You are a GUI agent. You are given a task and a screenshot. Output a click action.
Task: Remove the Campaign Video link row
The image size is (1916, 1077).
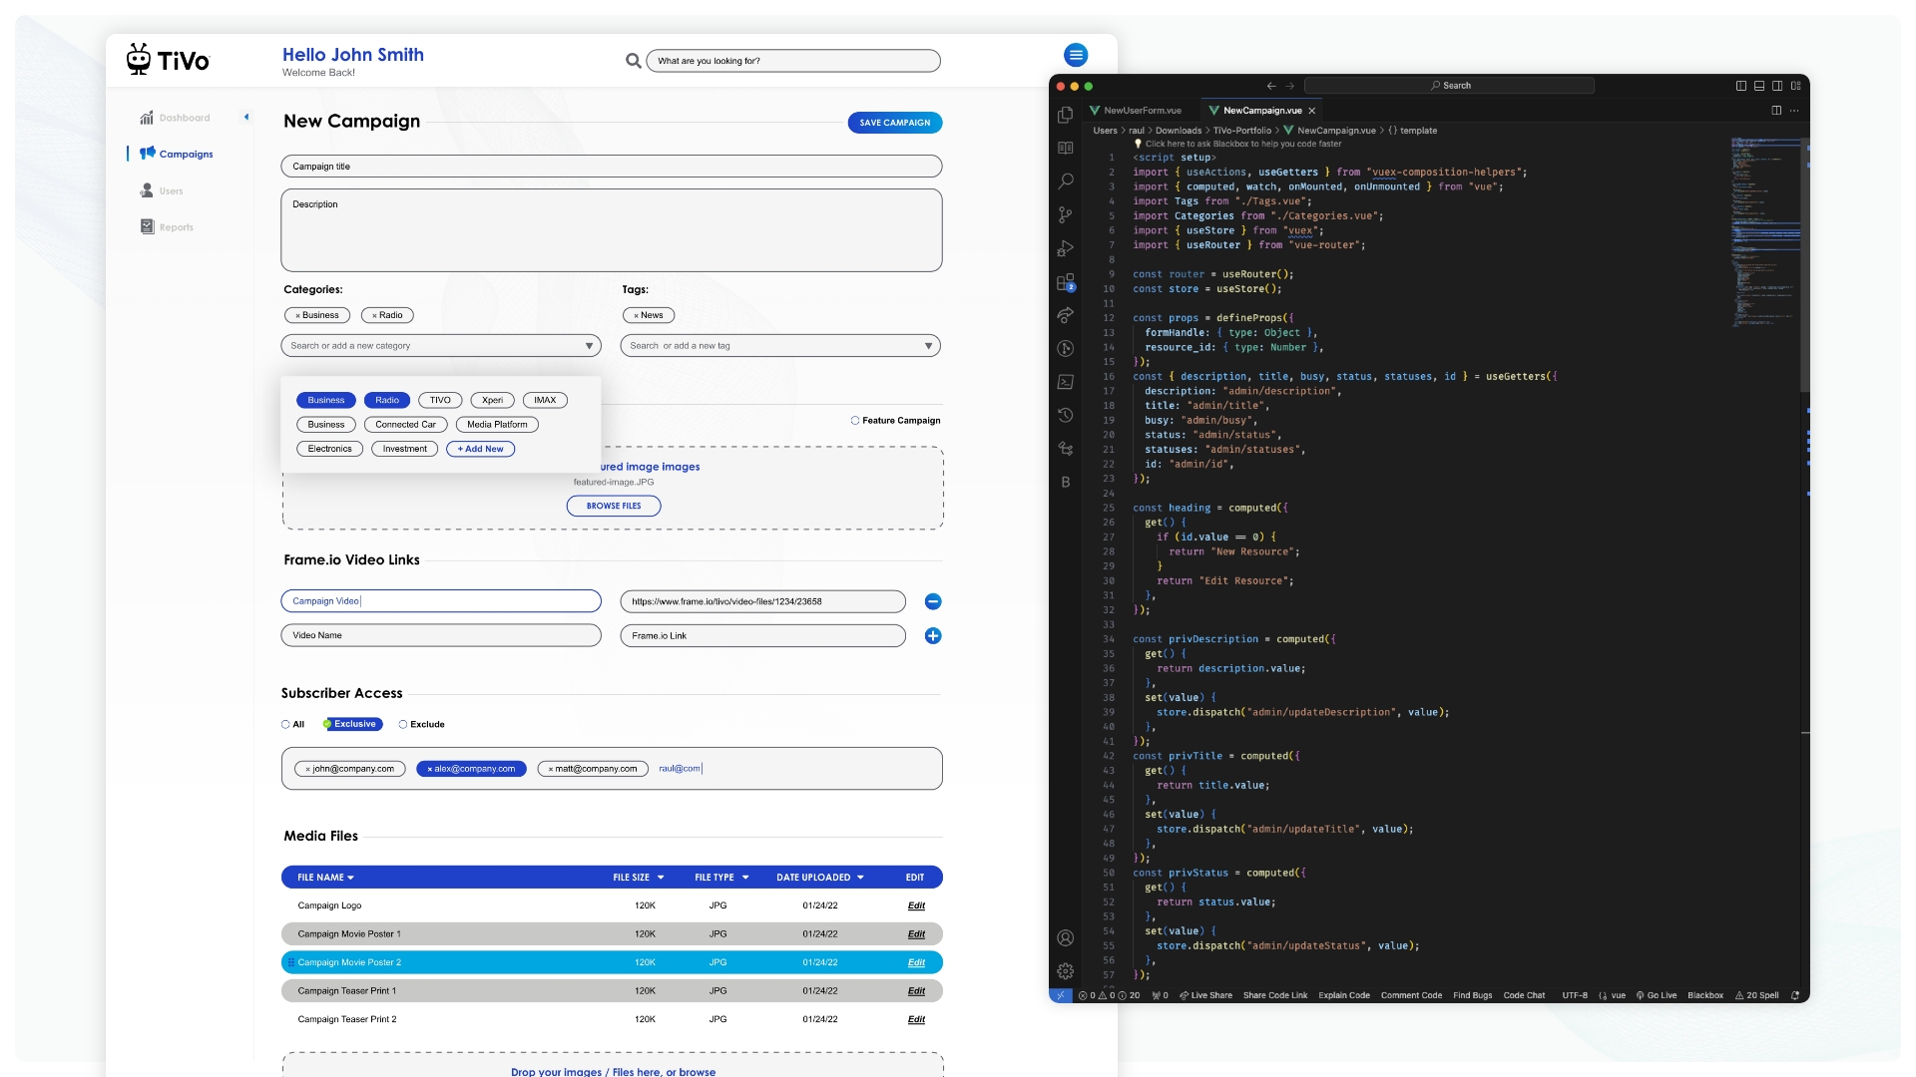tap(932, 601)
